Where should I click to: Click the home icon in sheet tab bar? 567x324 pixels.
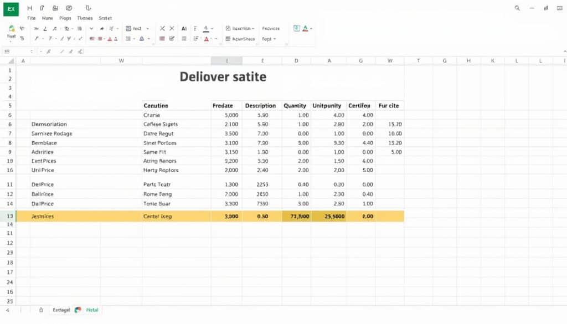[x=41, y=310]
